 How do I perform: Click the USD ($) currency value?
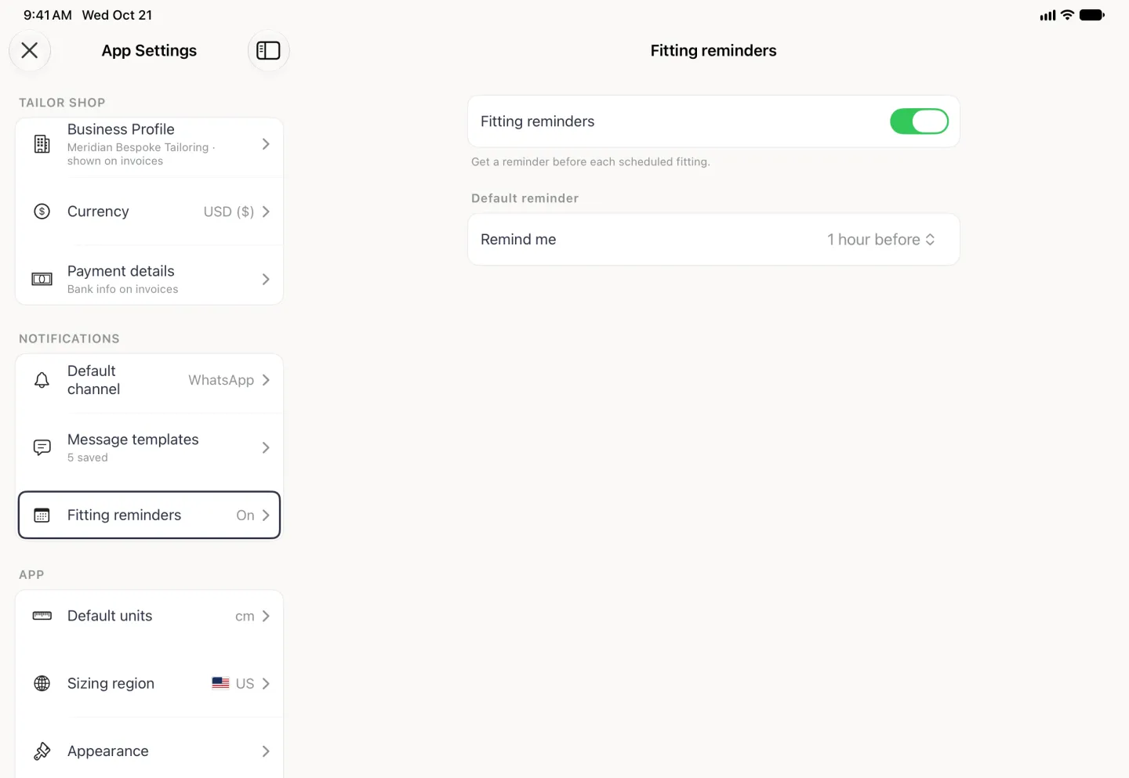(x=229, y=212)
